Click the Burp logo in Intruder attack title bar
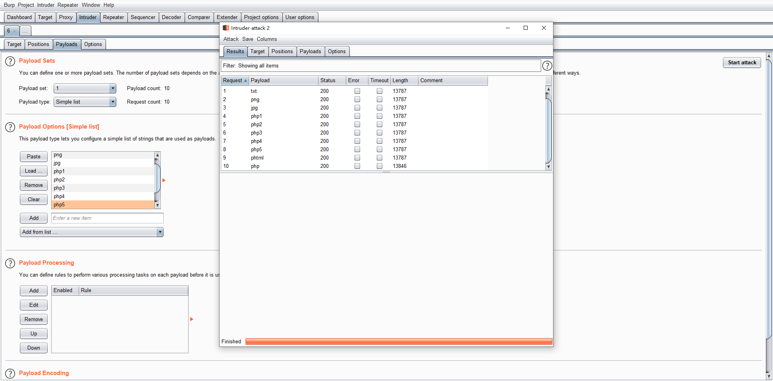Image resolution: width=773 pixels, height=381 pixels. click(226, 28)
